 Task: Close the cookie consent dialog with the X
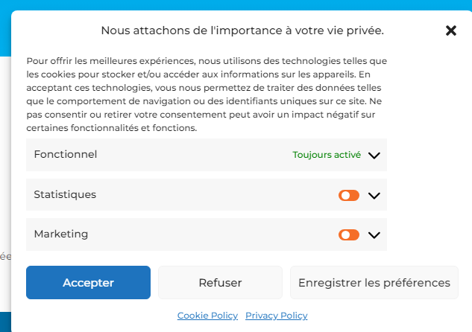[451, 31]
